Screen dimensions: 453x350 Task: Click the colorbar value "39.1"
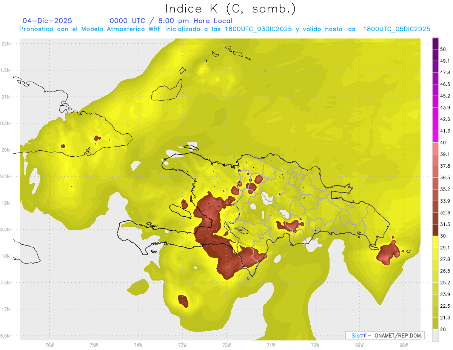click(445, 154)
